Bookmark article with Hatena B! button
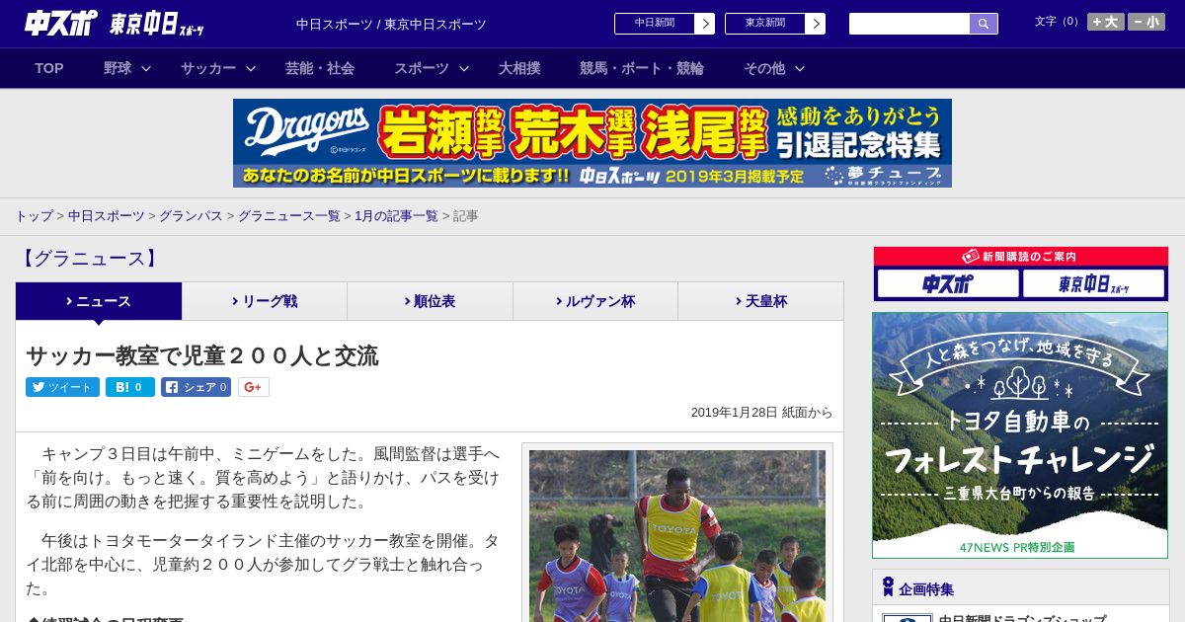The width and height of the screenshot is (1185, 622). pos(130,387)
